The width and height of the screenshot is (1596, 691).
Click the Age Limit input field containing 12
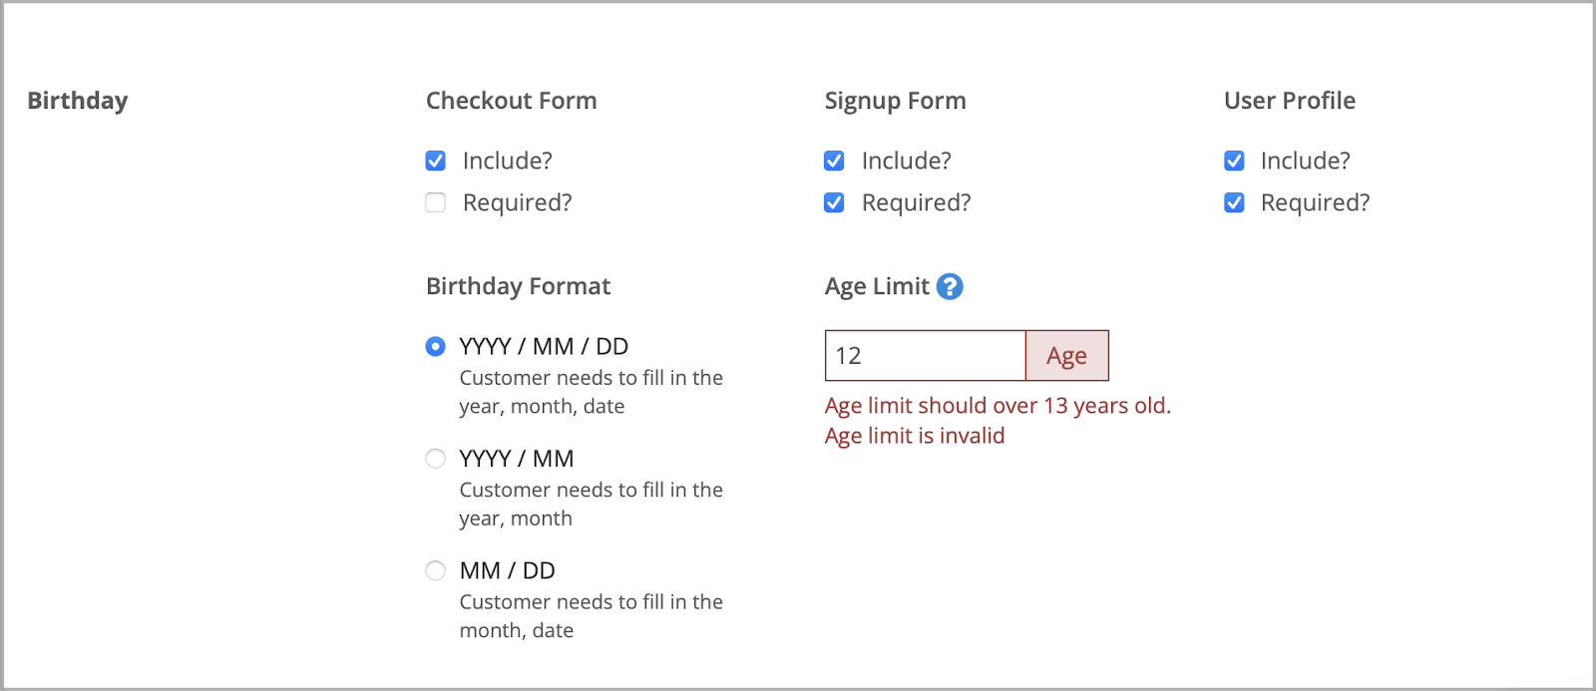[x=926, y=356]
